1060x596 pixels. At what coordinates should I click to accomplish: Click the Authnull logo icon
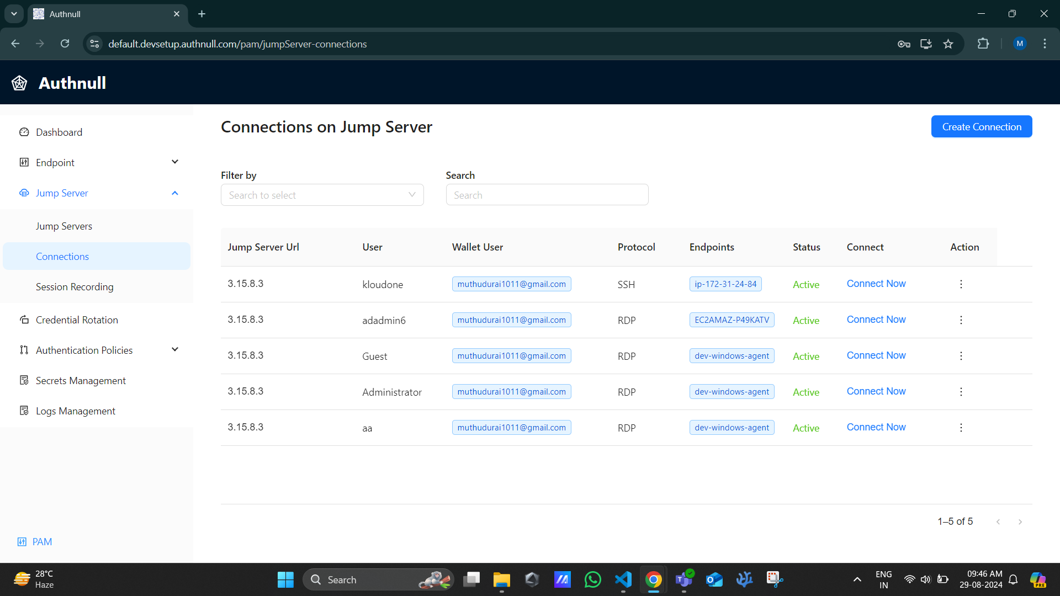19,83
